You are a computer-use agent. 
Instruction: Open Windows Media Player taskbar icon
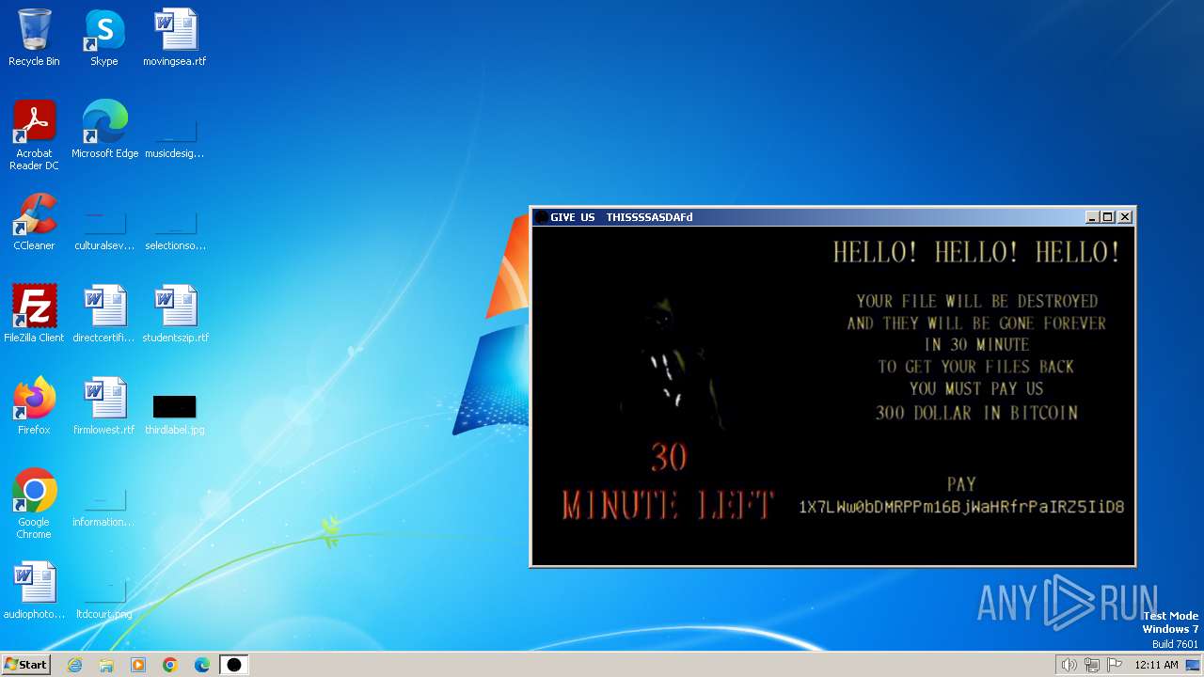138,665
